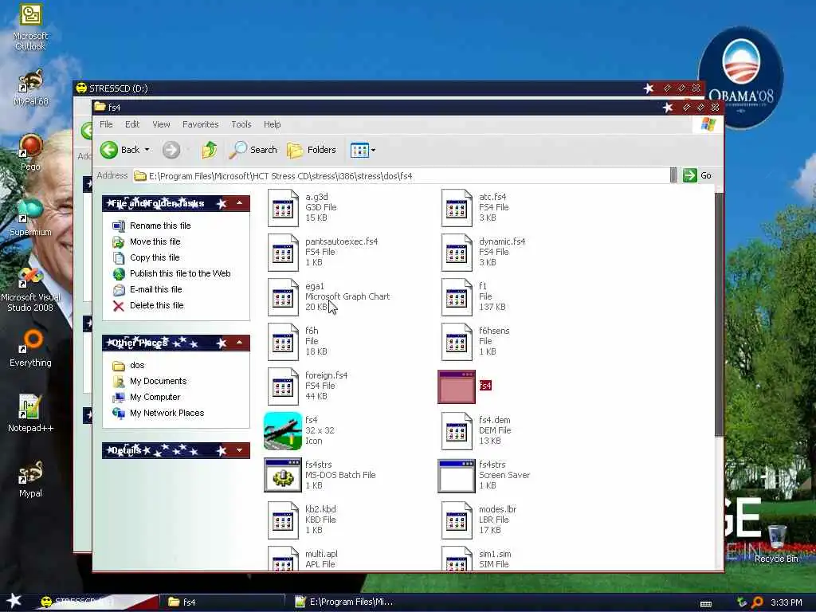Click the grayed Forward arrow button
This screenshot has height=612, width=816.
[x=171, y=150]
